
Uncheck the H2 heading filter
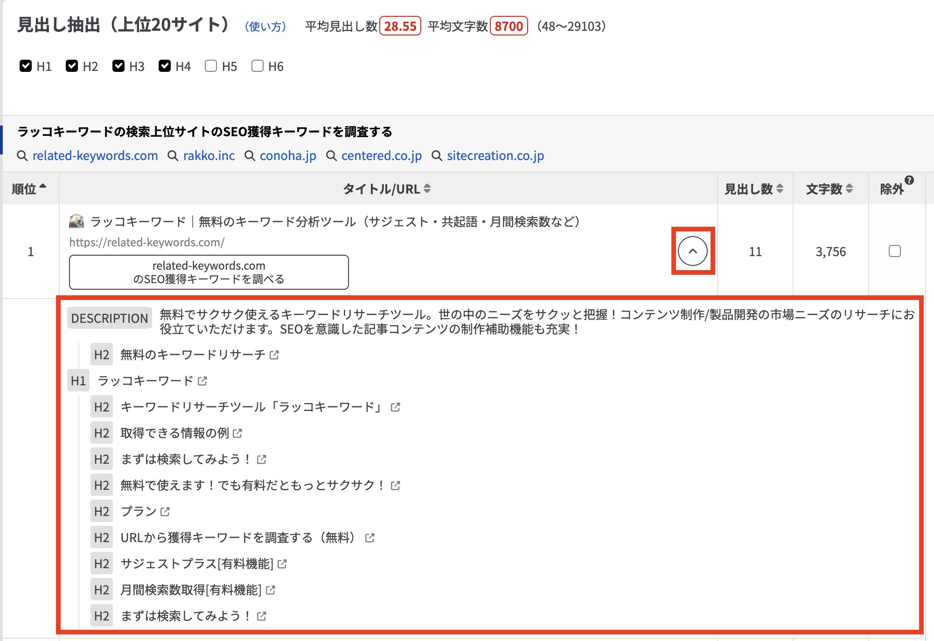coord(72,66)
